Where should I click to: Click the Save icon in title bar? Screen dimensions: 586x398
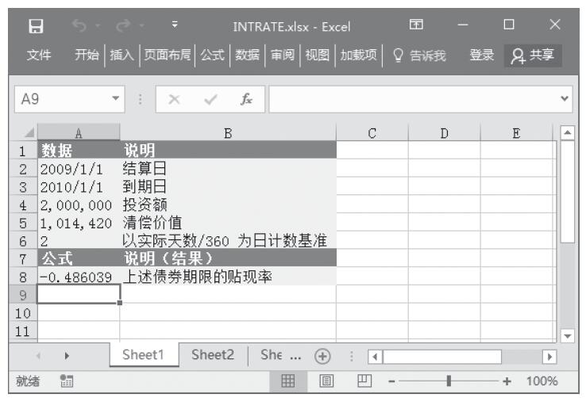35,28
